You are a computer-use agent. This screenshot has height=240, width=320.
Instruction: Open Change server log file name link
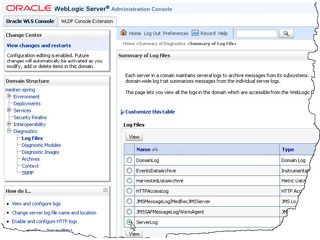tap(54, 213)
